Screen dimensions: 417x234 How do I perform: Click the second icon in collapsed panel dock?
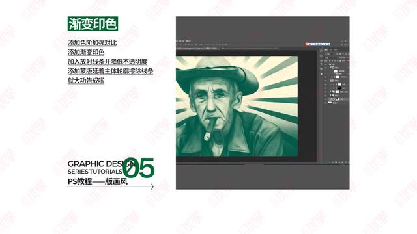321,56
